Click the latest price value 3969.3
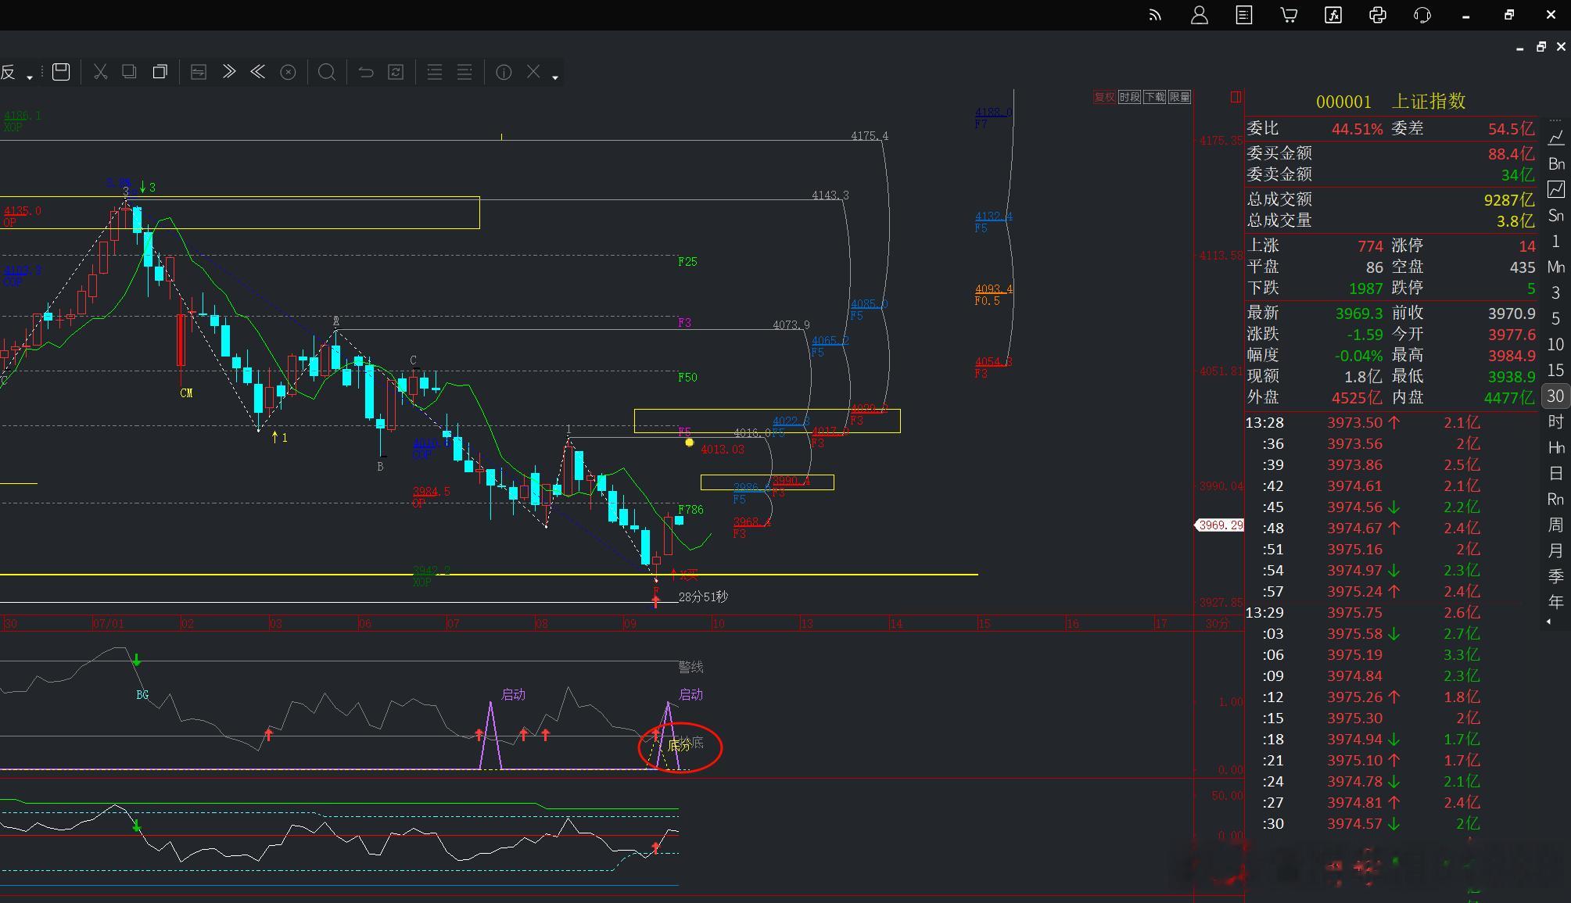The width and height of the screenshot is (1571, 903). coord(1359,314)
